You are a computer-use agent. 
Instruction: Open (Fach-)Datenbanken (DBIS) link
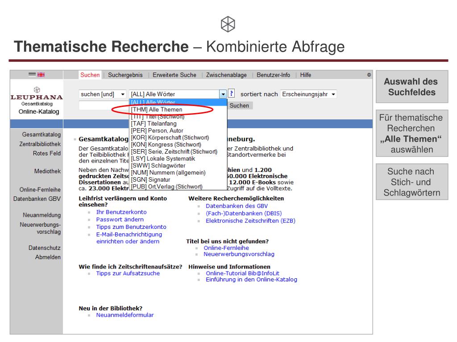tap(244, 213)
